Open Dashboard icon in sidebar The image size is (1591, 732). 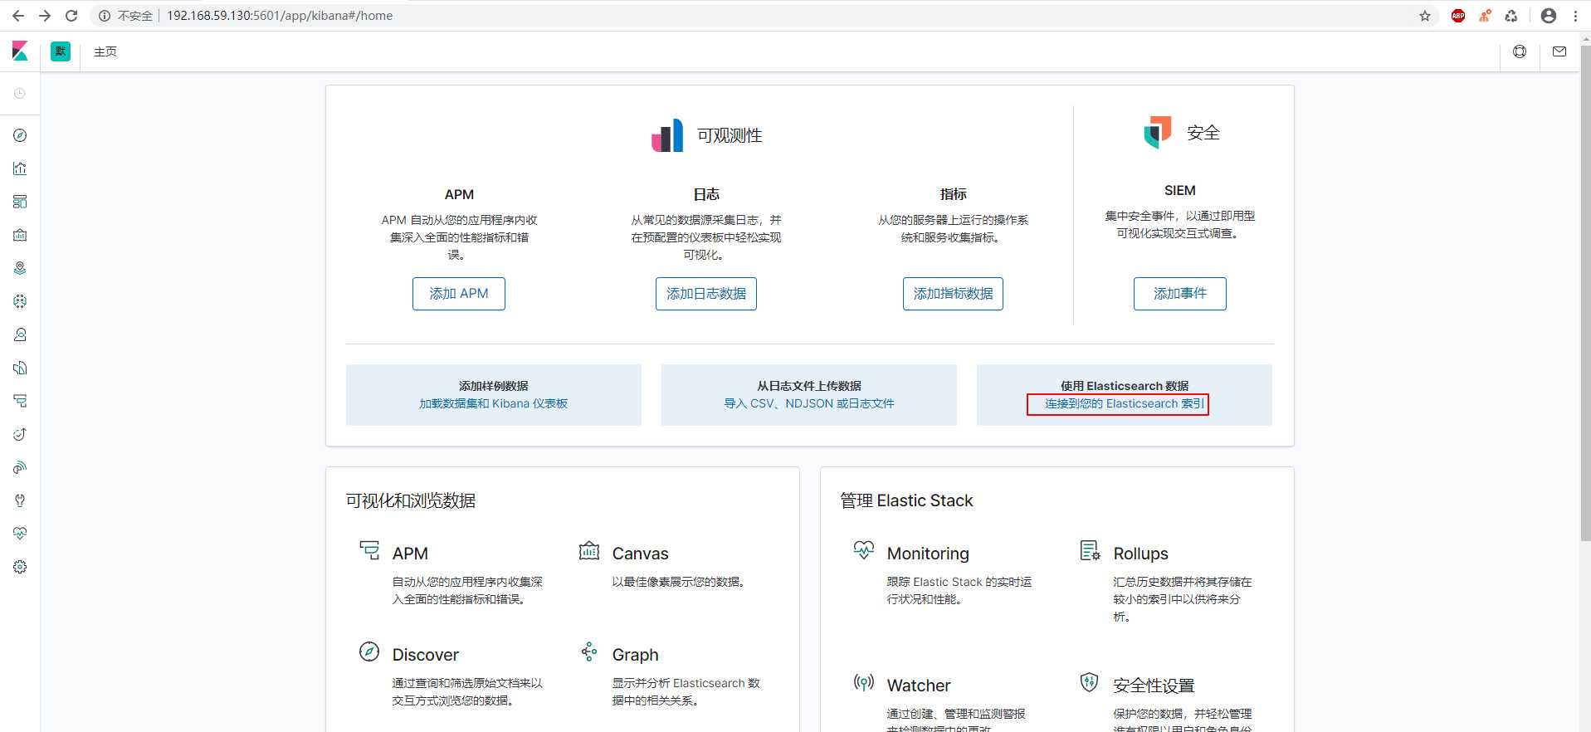pos(20,202)
